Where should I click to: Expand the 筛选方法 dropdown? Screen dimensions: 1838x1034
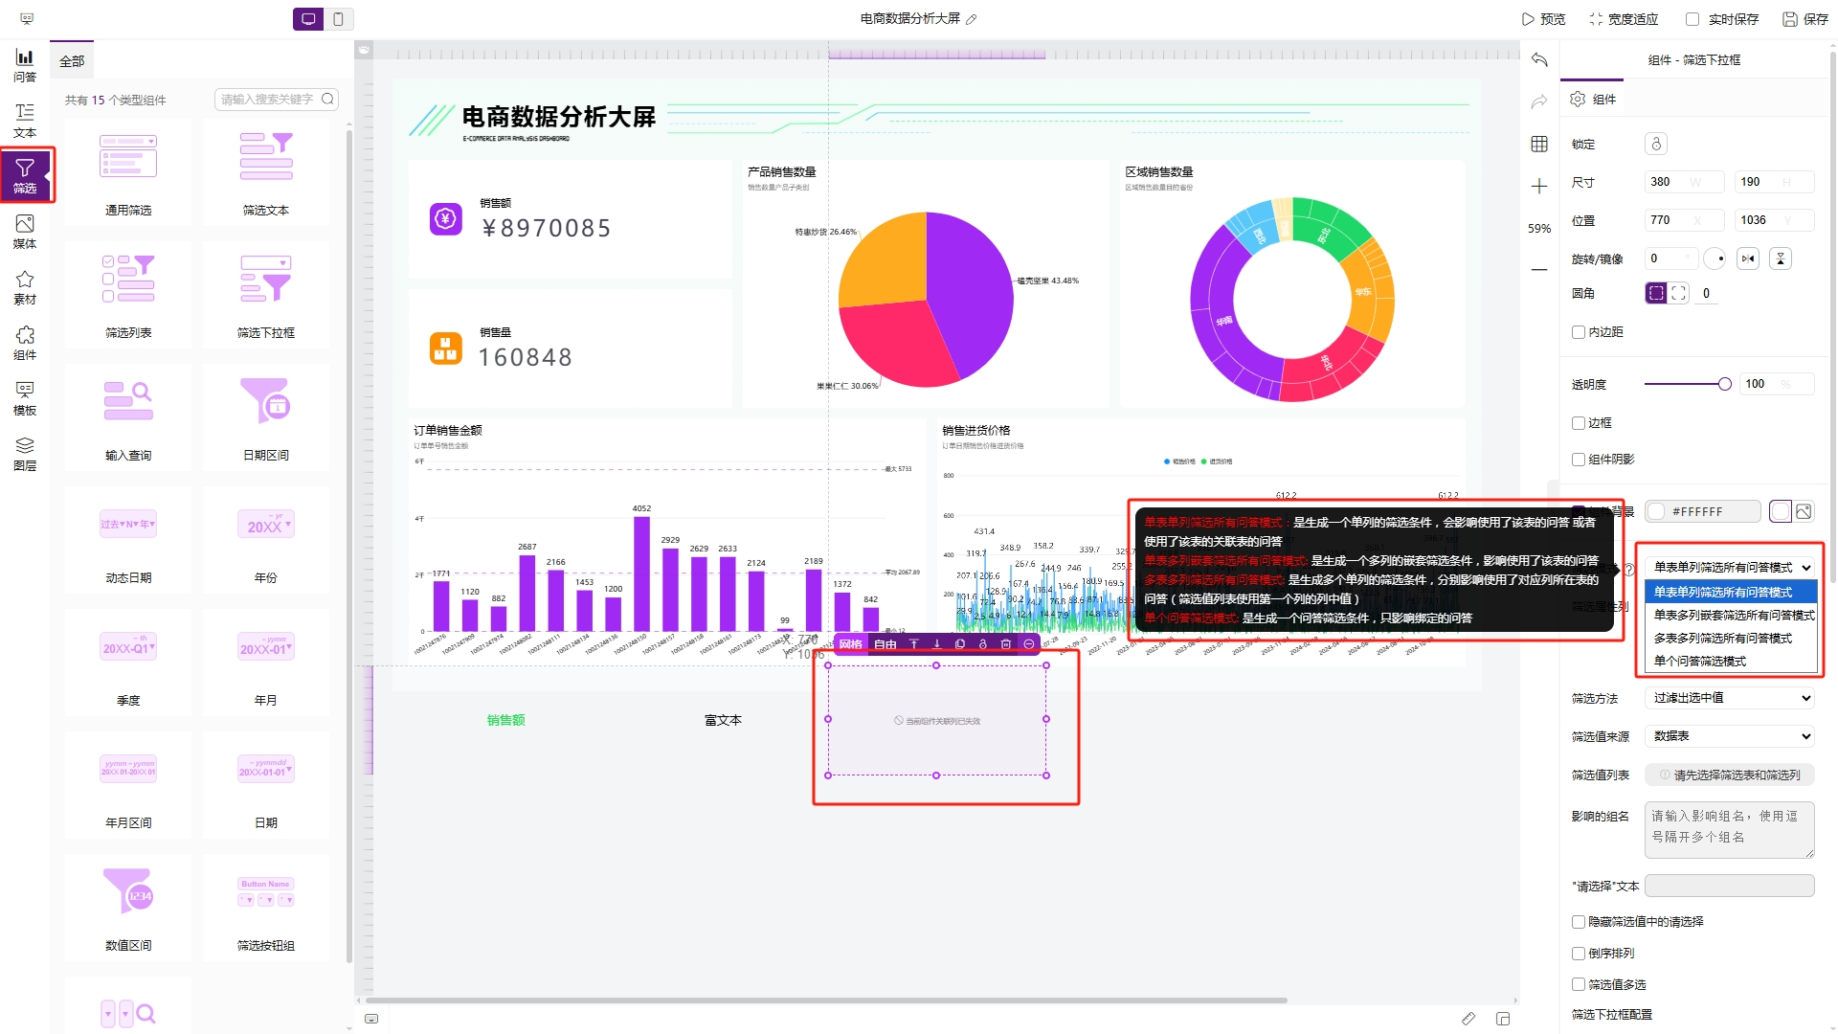point(1729,698)
